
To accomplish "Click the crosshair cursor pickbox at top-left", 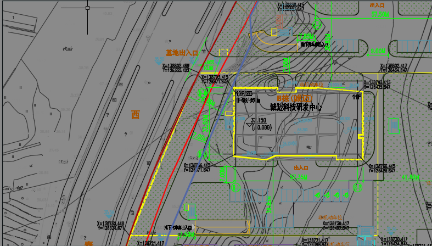I will click(87, 8).
